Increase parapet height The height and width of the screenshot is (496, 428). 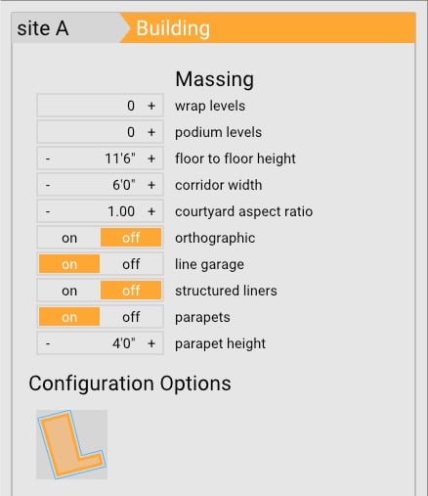(151, 343)
